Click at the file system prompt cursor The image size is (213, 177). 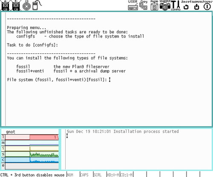tap(109, 80)
